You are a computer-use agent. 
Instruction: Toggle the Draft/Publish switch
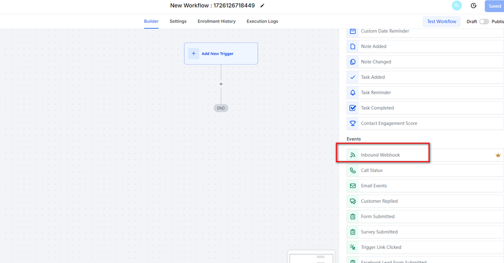(484, 22)
